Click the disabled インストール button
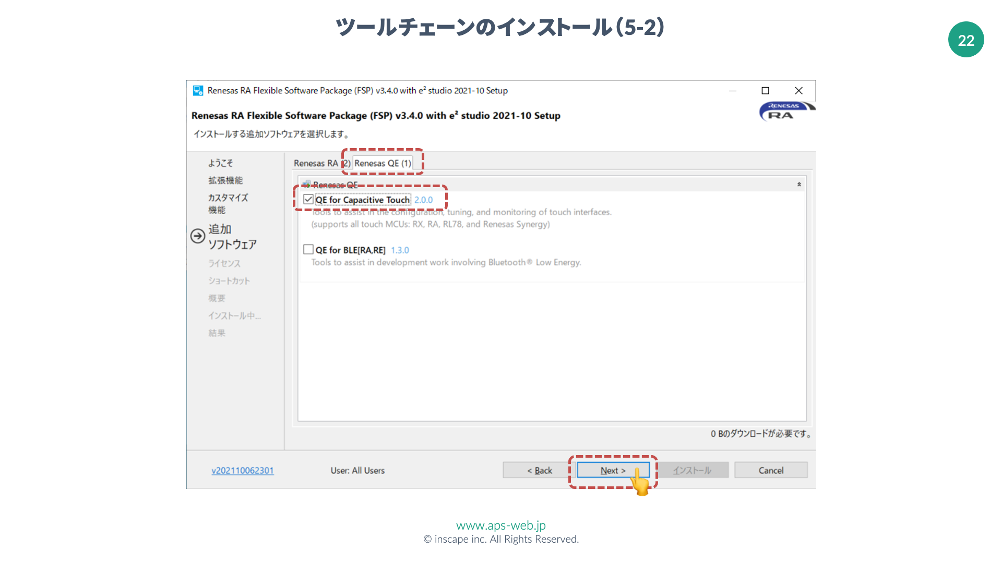 tap(692, 470)
